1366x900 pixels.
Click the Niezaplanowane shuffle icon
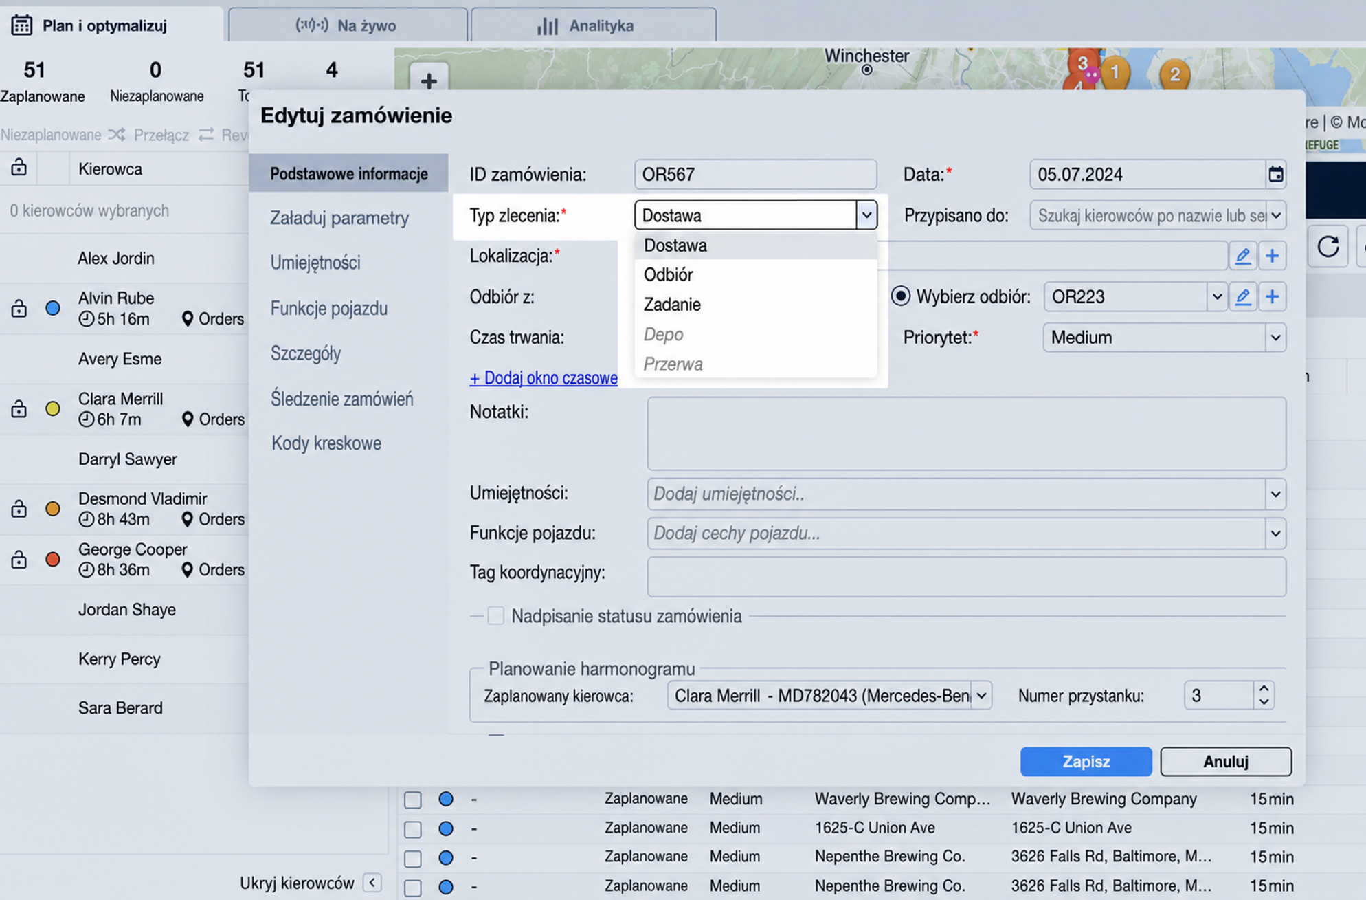pos(117,135)
